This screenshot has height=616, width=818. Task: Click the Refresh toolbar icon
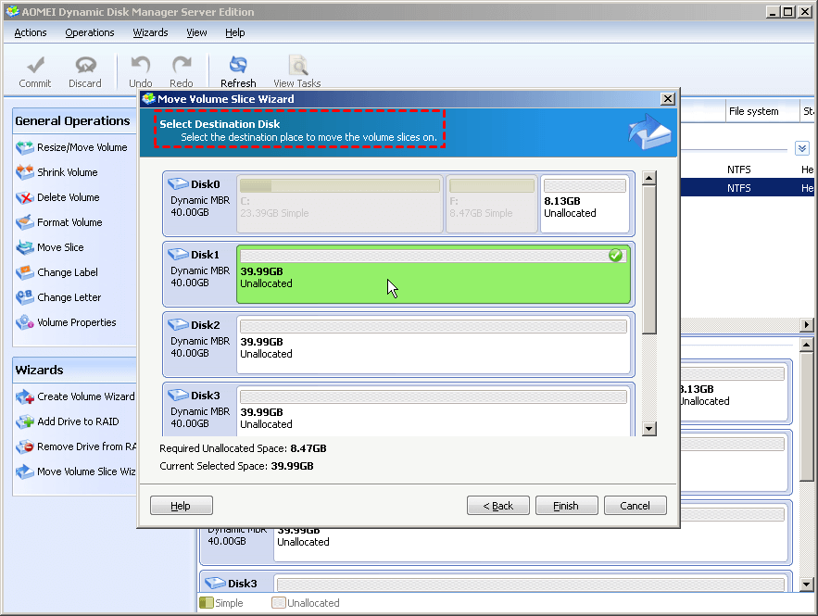point(238,65)
